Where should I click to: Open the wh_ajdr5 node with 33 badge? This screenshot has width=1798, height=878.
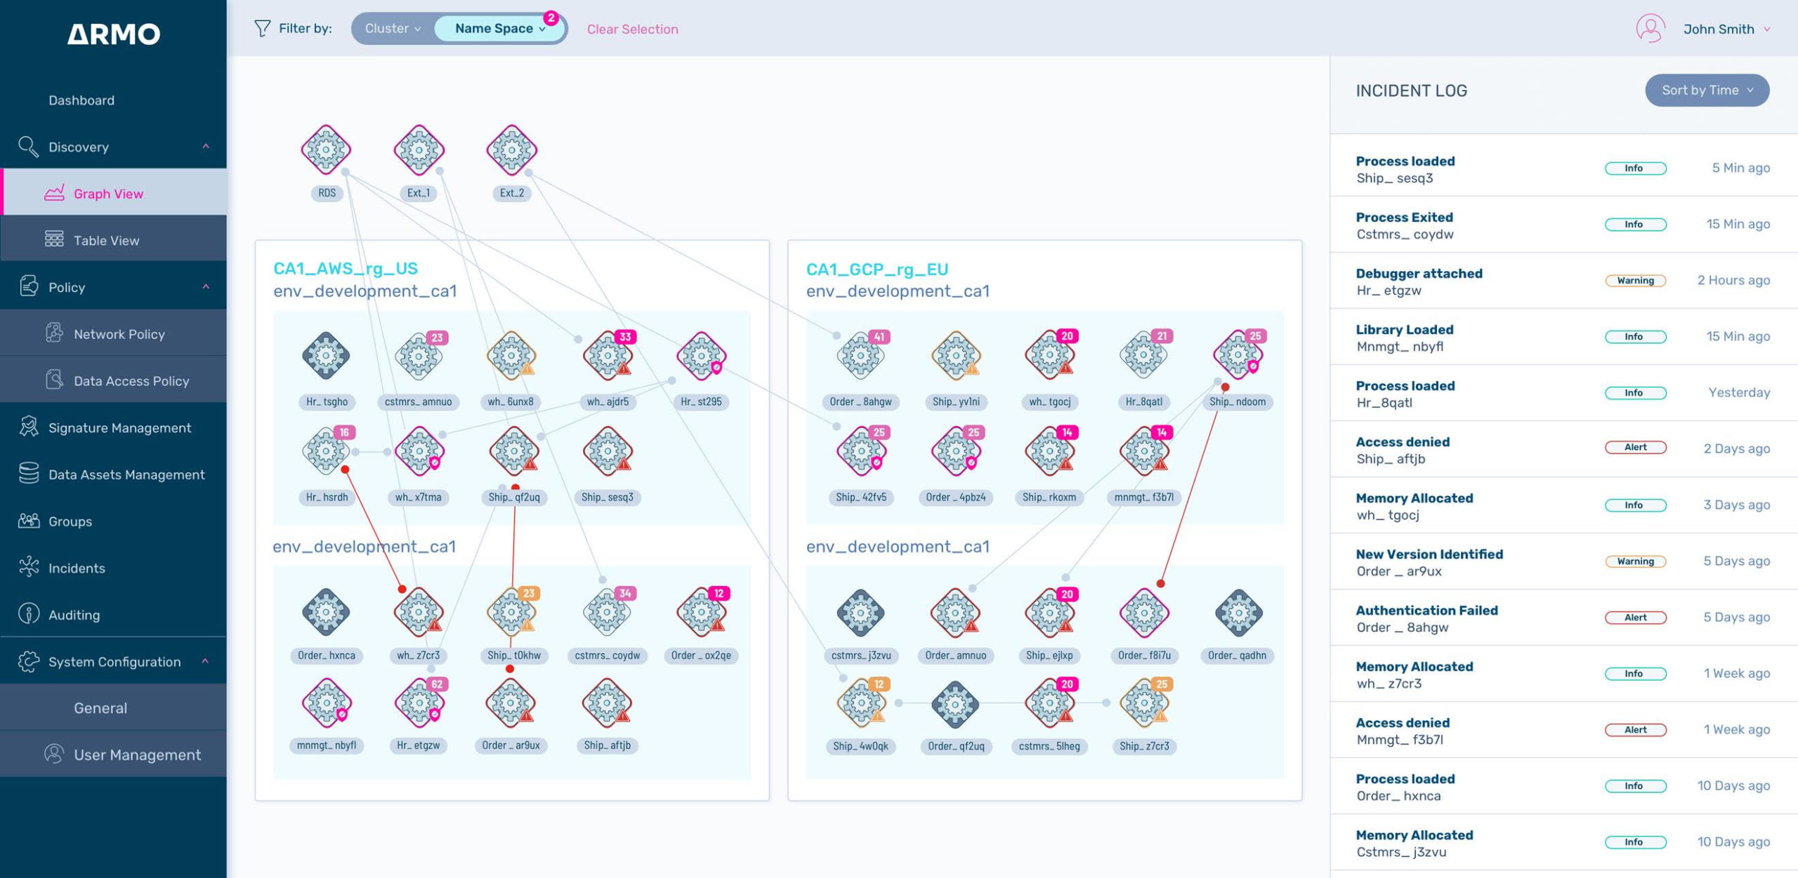[x=608, y=356]
